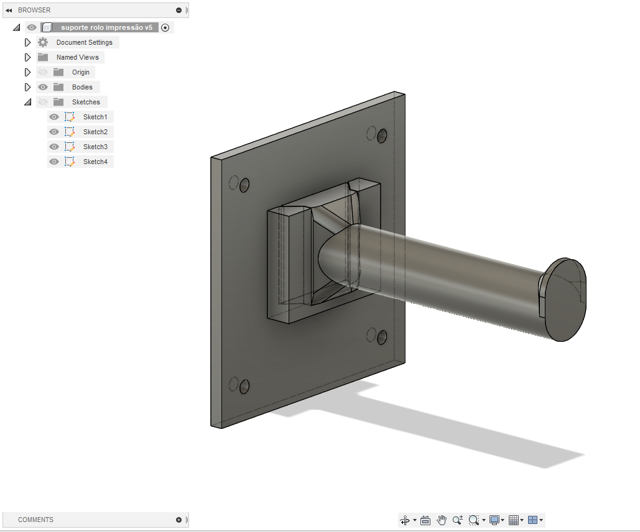Expand the Origin folder node

[x=27, y=72]
